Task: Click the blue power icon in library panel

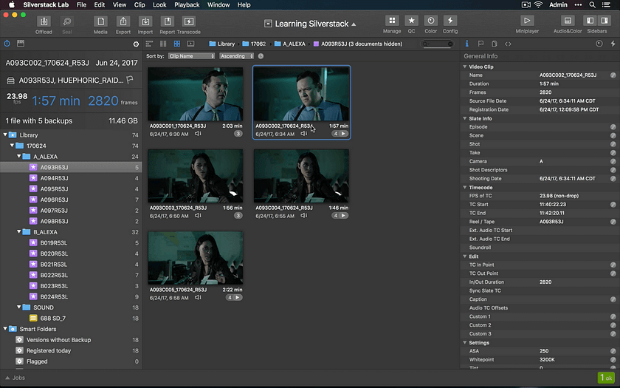Action: (7, 44)
